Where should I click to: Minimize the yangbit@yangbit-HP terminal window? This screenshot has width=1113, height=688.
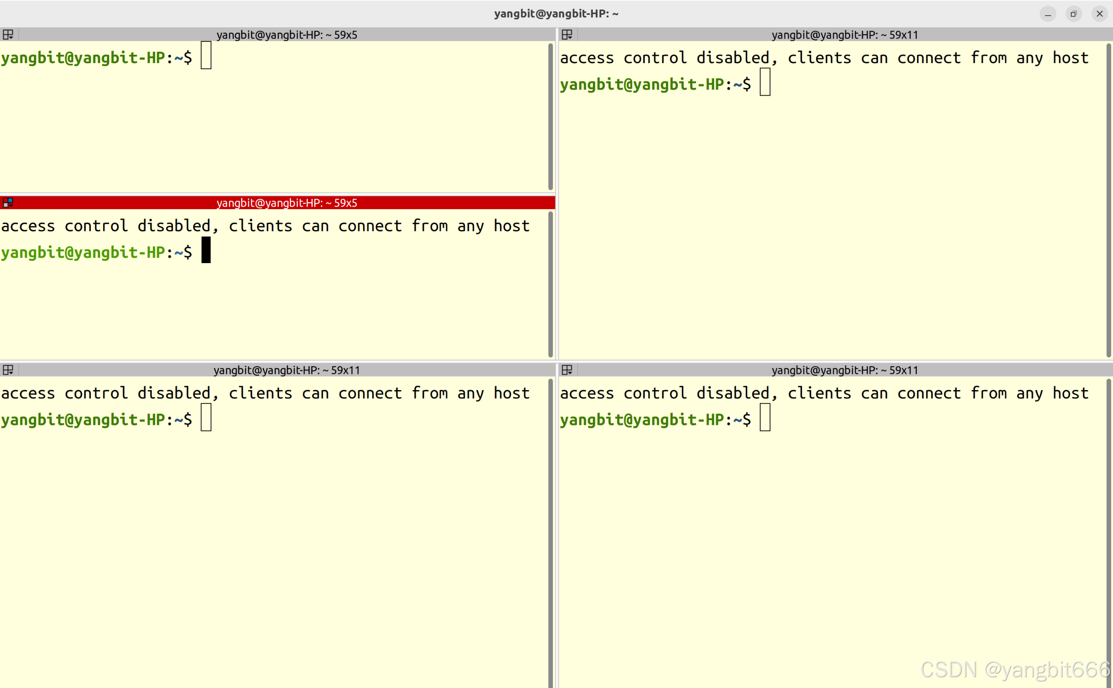1047,13
